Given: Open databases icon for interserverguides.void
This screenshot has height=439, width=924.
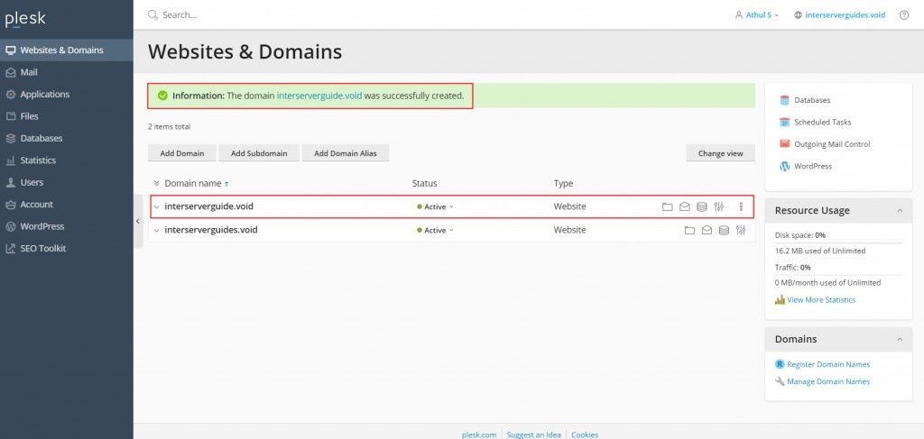Looking at the screenshot, I should coord(725,230).
